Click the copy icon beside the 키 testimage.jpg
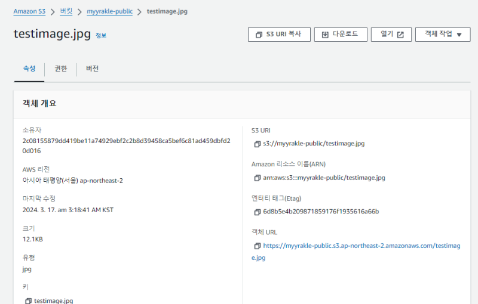 28,301
